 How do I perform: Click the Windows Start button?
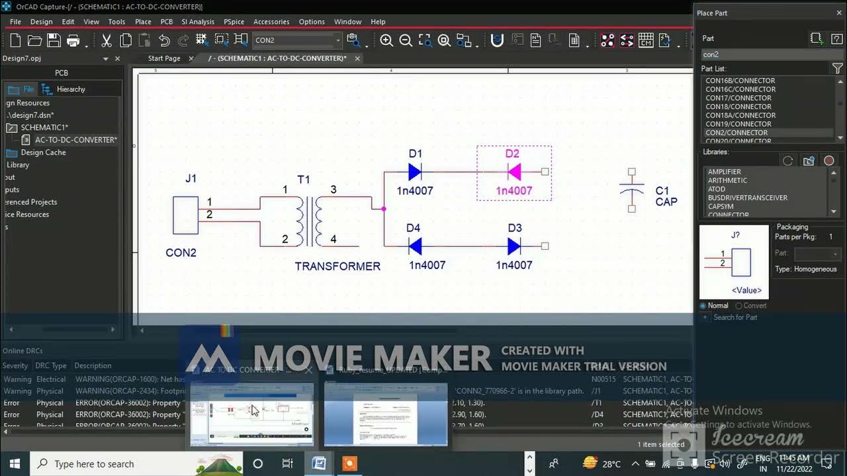tap(15, 463)
